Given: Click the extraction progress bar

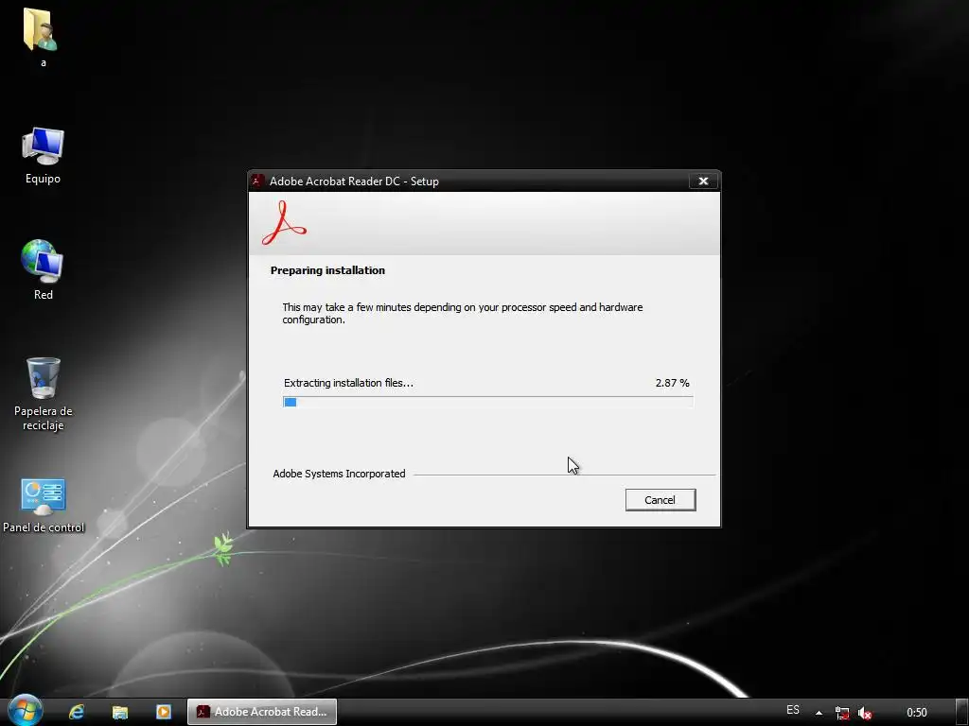Looking at the screenshot, I should (488, 402).
